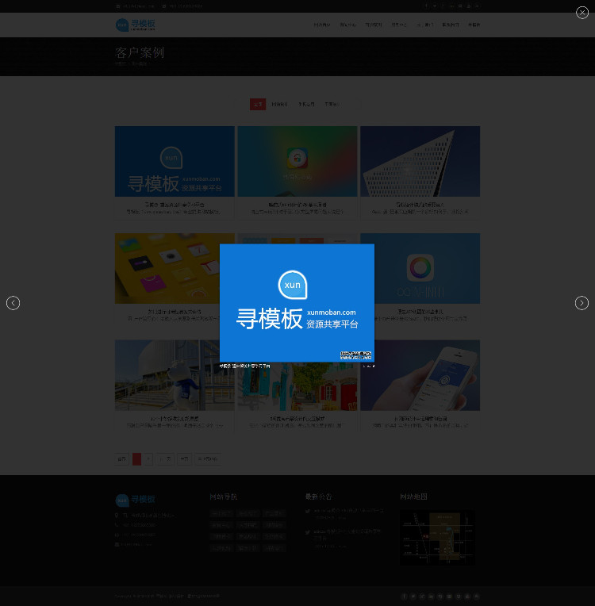Click the Facebook icon in the top header bar

point(426,6)
